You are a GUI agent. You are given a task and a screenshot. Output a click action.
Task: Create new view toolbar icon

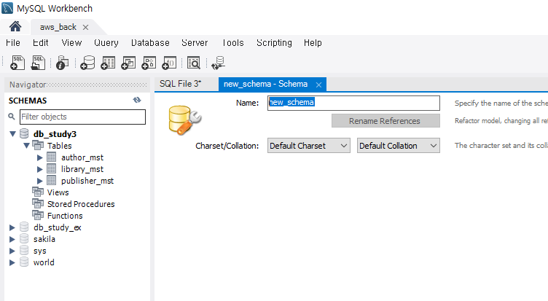click(x=128, y=63)
